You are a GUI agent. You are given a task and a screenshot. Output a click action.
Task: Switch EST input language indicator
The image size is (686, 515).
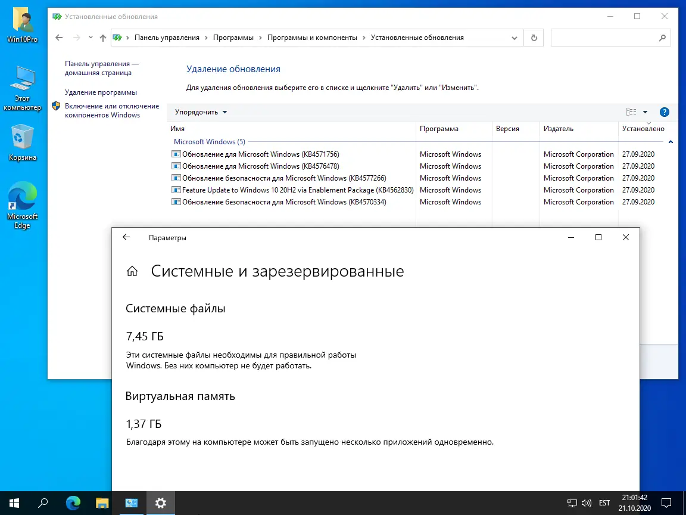604,503
